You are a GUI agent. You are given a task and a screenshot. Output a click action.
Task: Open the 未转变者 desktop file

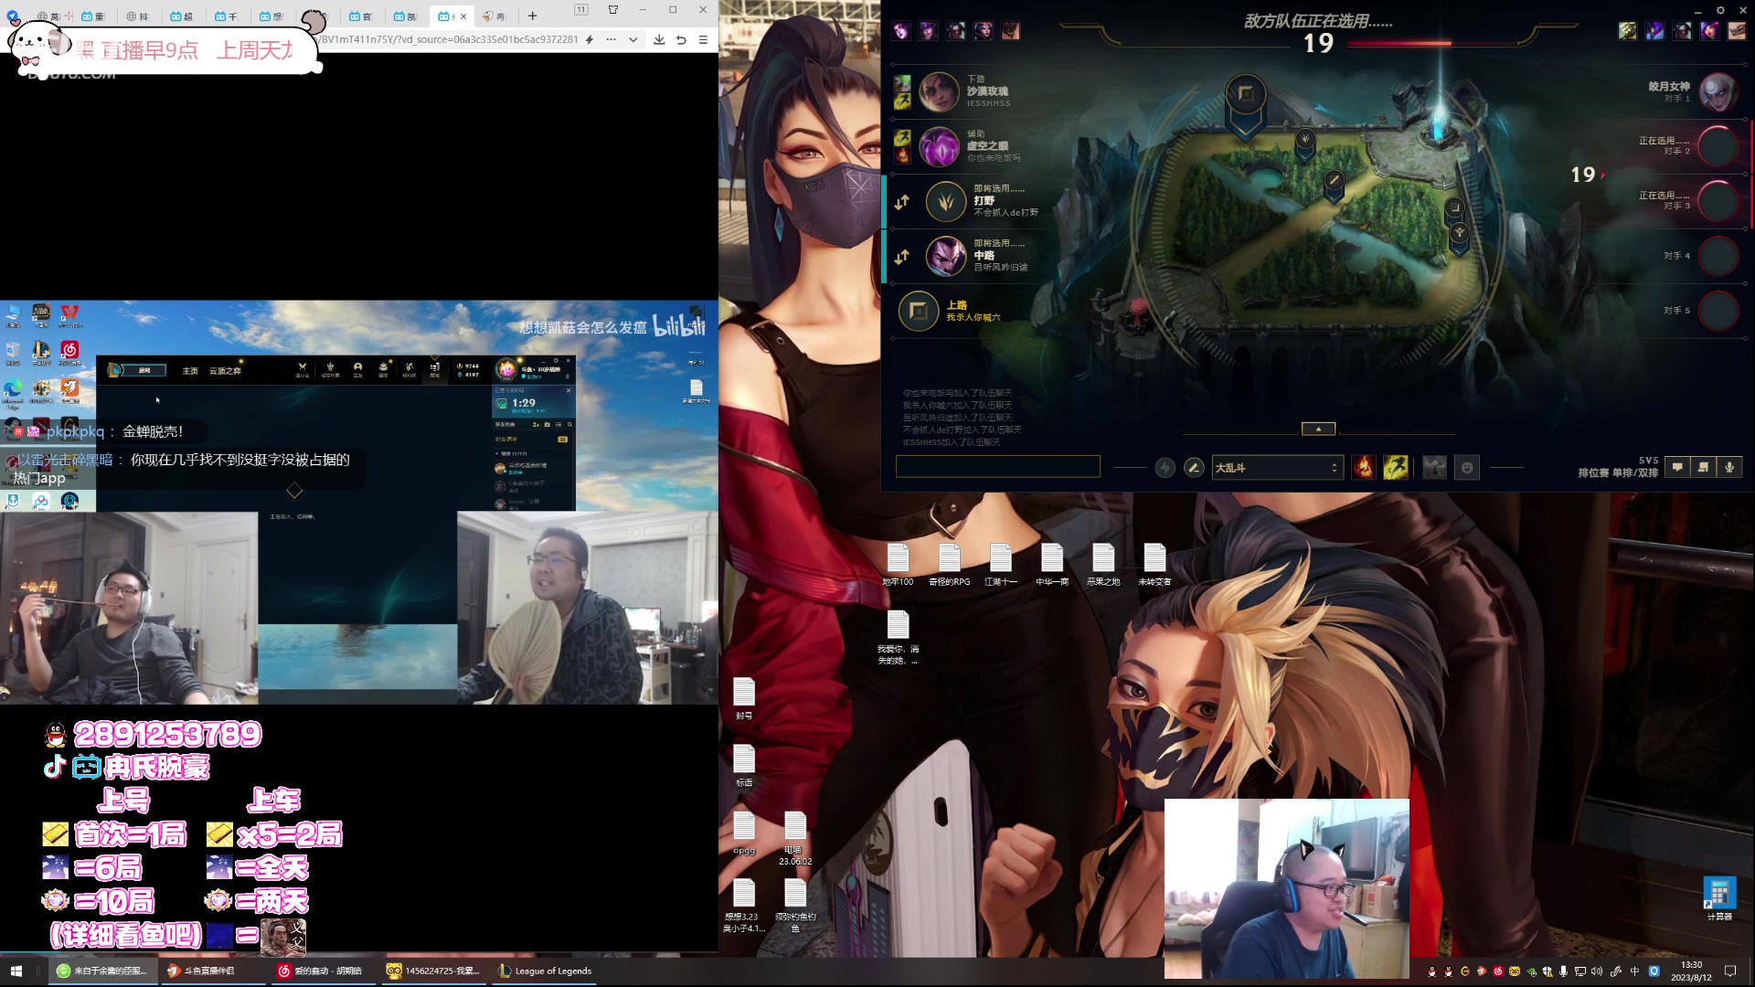click(1154, 564)
